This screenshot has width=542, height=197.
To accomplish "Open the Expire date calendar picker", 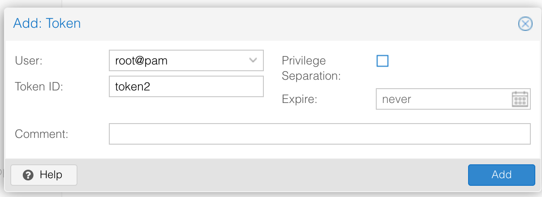I will [x=520, y=99].
